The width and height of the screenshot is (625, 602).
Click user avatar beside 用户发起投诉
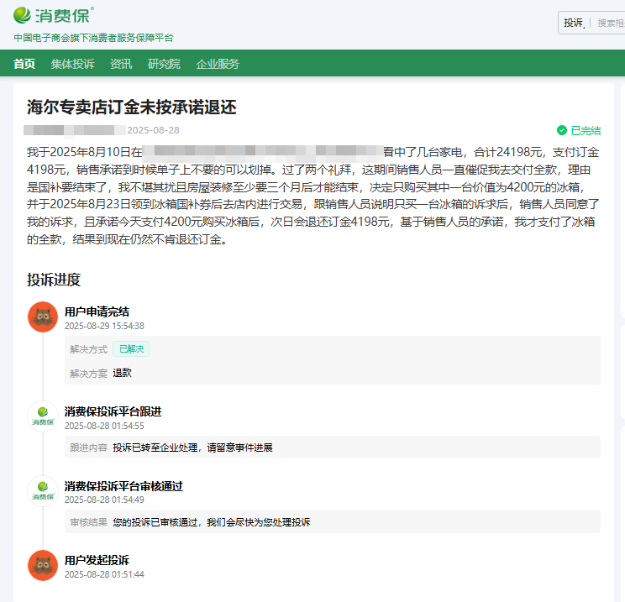tap(43, 565)
